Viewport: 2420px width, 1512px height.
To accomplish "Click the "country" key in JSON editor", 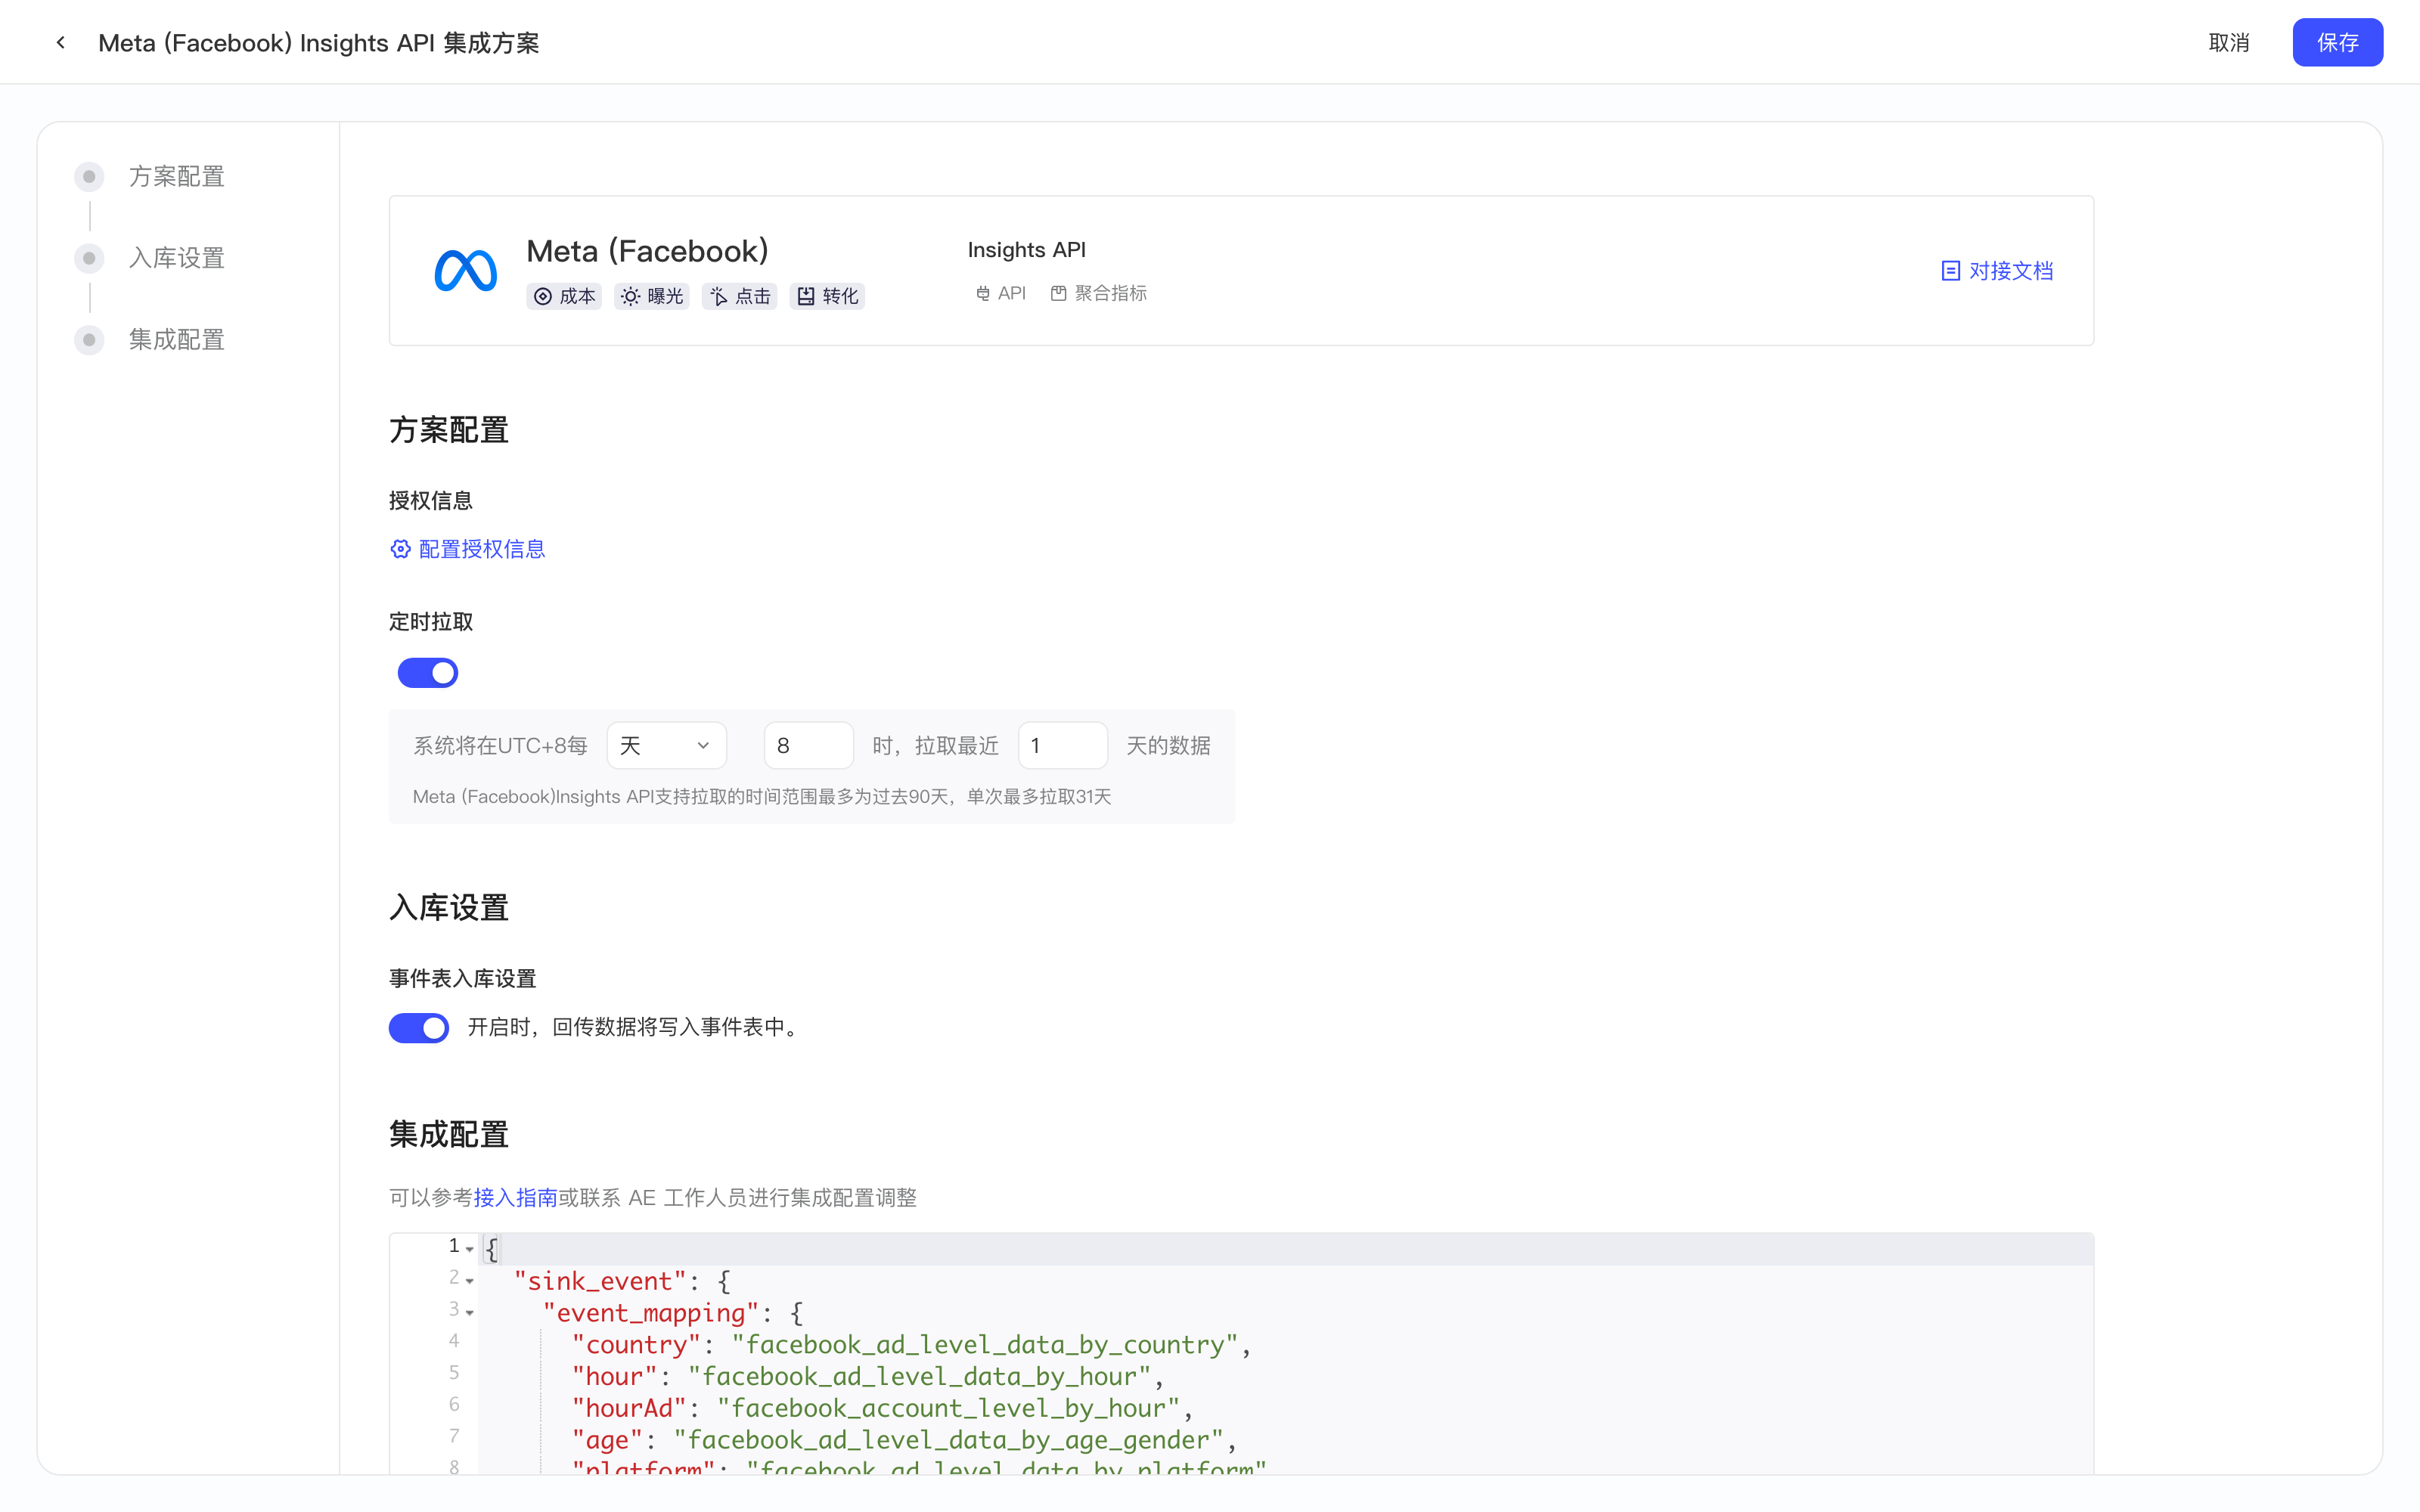I will coord(636,1345).
